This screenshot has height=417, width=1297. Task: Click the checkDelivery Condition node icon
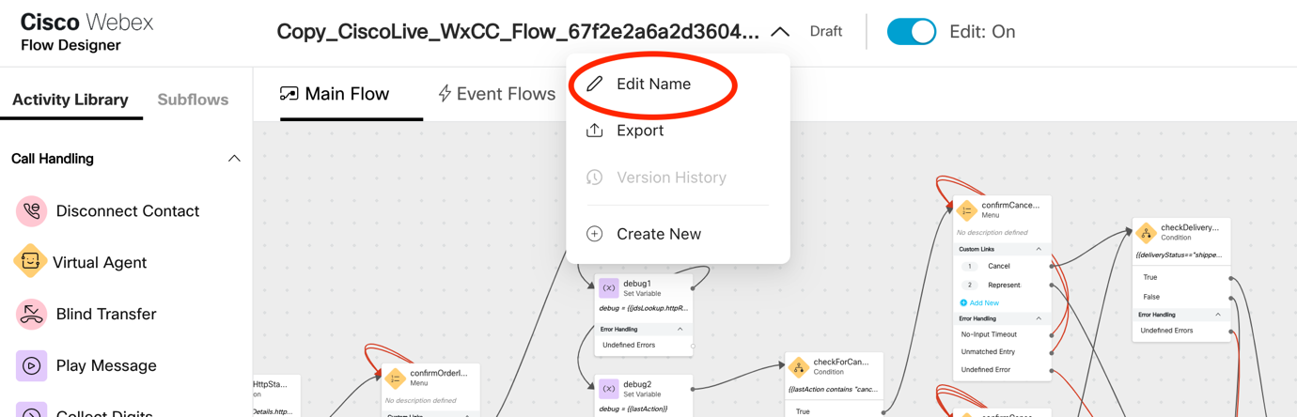pyautogui.click(x=1145, y=232)
